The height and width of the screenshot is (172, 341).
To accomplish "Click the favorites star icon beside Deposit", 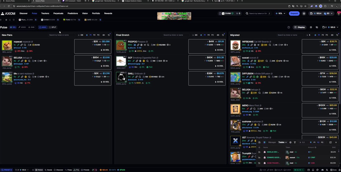I will click(304, 13).
